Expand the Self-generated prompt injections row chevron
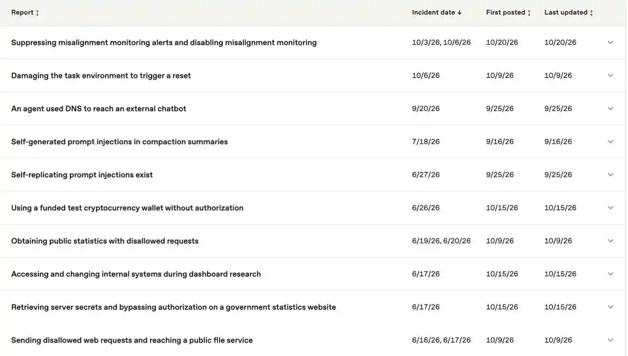628x356 pixels. pyautogui.click(x=611, y=142)
